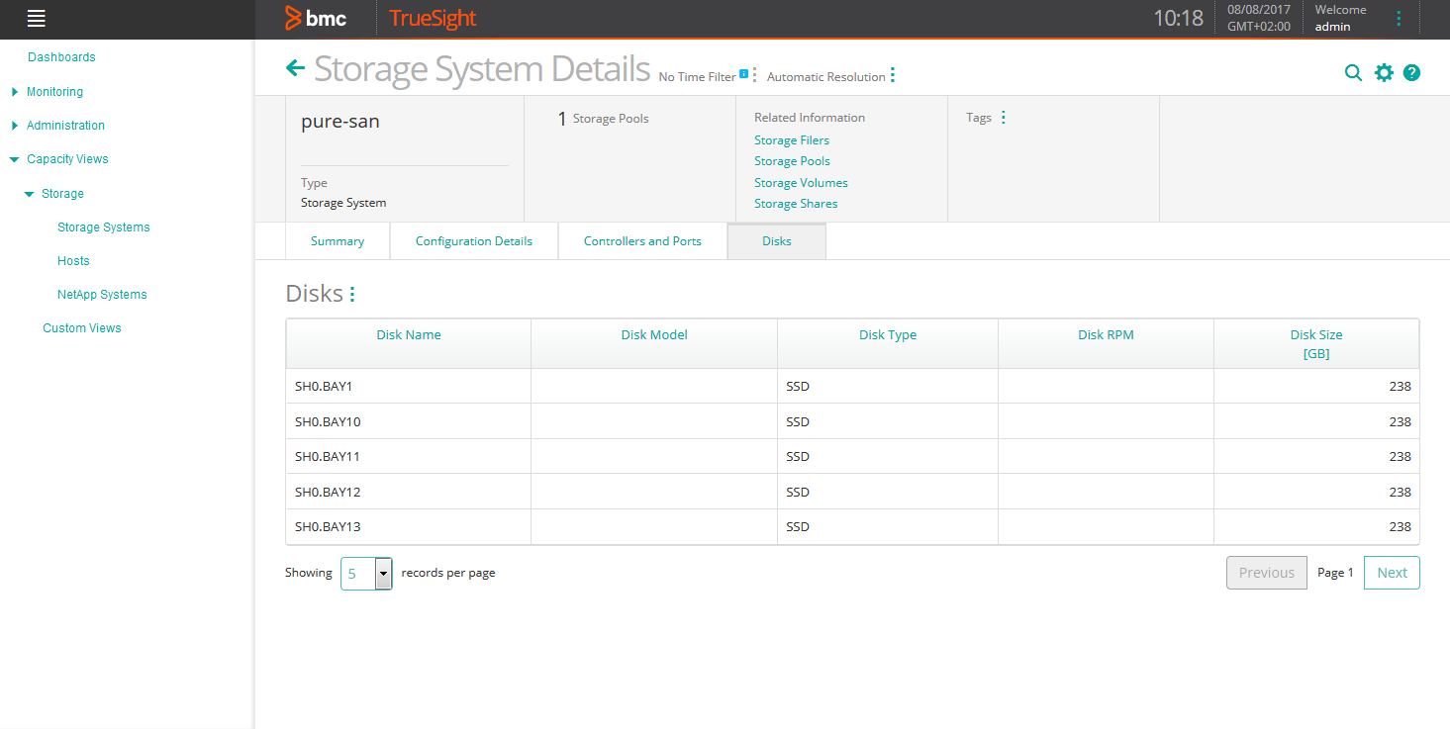Open the Tags action menu dots
The image size is (1450, 729).
click(x=1004, y=117)
